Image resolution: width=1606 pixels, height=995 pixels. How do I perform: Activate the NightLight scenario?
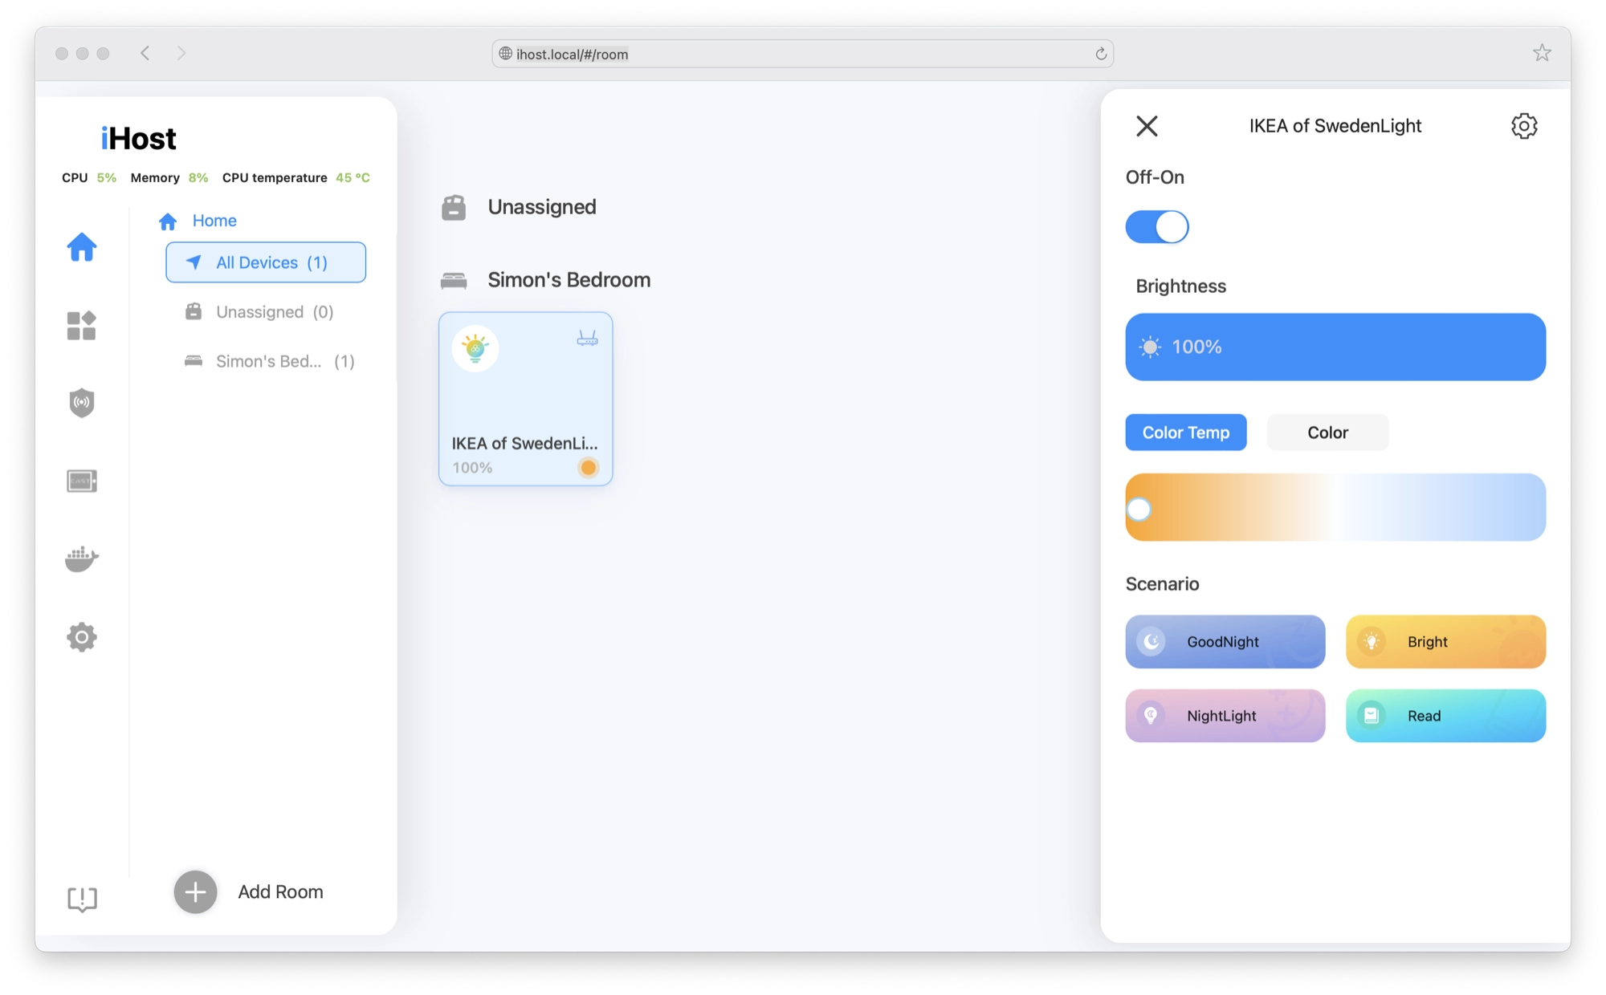1225,715
